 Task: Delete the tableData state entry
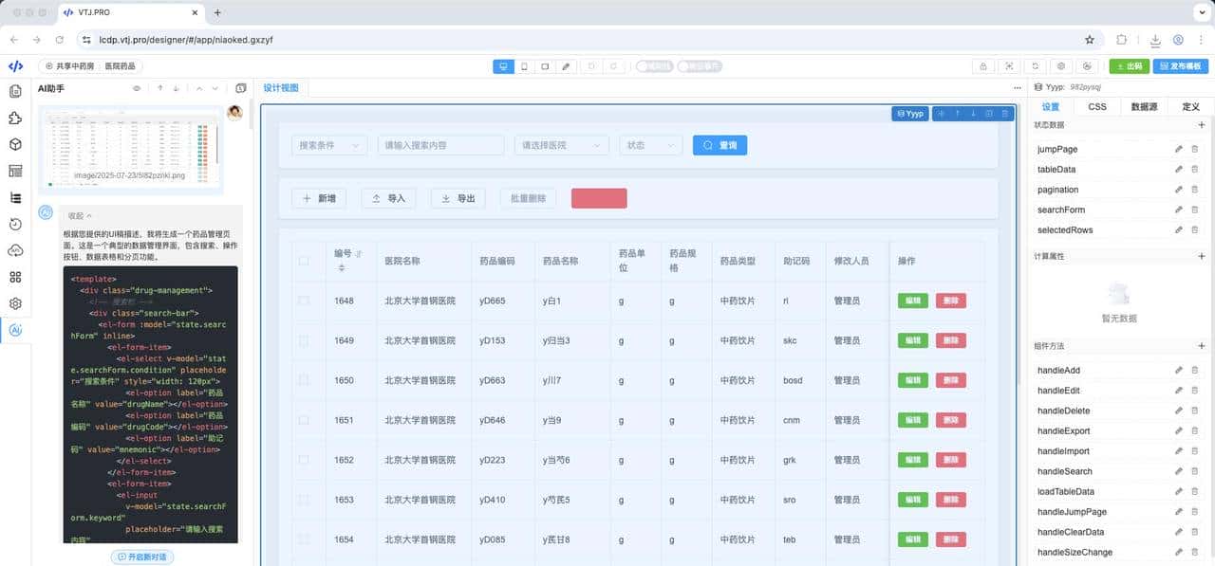click(1194, 170)
